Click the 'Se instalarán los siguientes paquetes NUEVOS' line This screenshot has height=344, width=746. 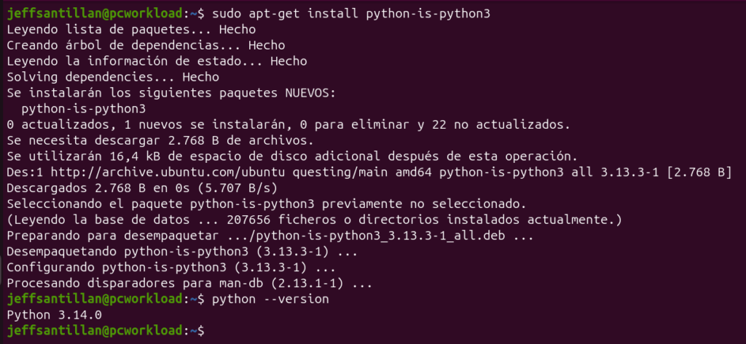pyautogui.click(x=171, y=93)
